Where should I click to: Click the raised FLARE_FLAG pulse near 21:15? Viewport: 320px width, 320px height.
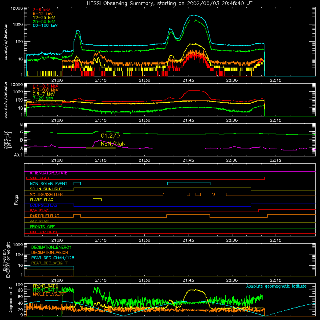[97, 199]
